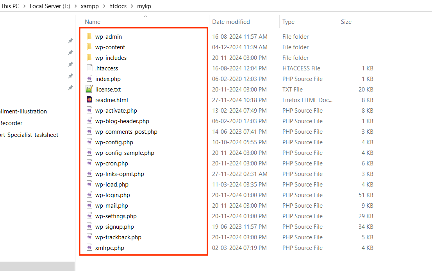Select the wp-content folder name

click(110, 47)
